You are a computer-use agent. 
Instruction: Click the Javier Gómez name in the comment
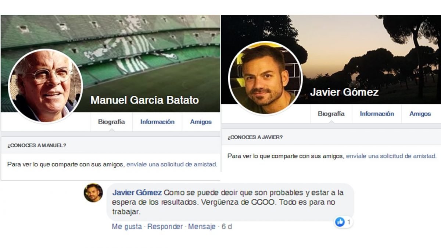(x=137, y=193)
